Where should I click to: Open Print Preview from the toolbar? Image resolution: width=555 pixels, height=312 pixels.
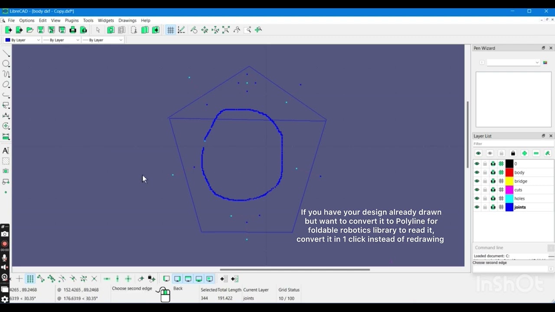click(x=84, y=30)
